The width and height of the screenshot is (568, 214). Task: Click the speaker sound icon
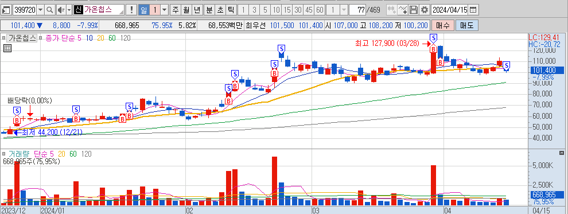[61, 10]
